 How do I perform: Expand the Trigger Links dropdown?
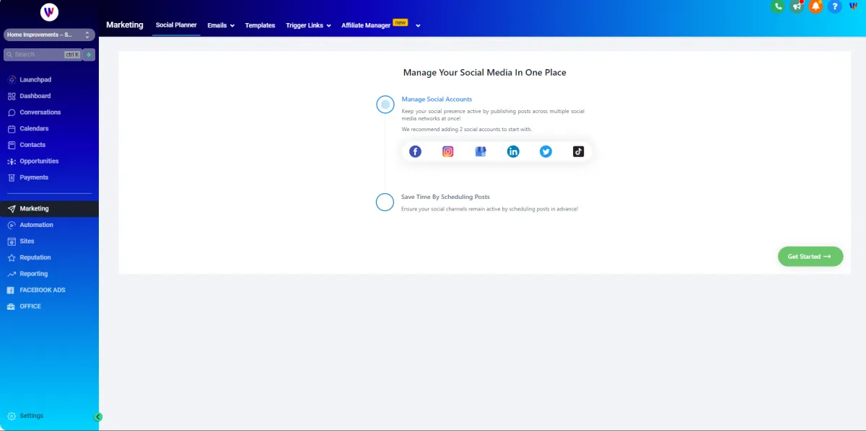(x=308, y=25)
